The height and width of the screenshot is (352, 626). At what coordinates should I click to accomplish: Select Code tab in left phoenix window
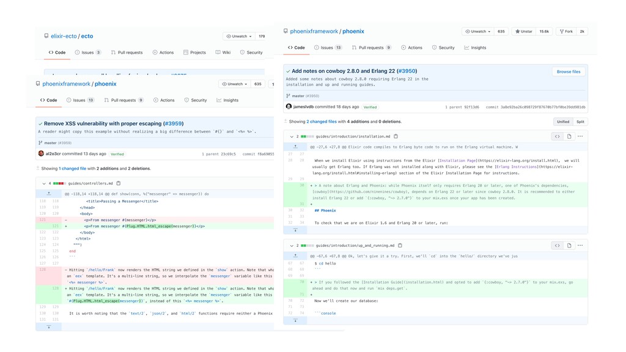click(x=49, y=100)
